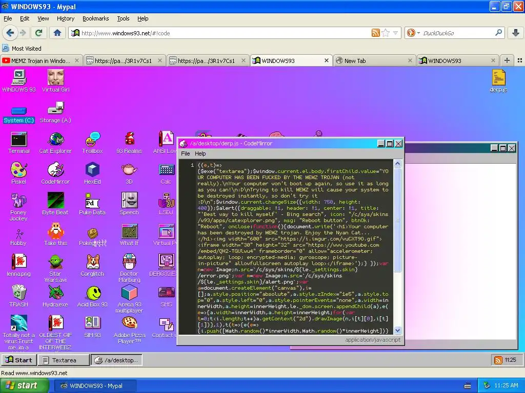
Task: Click the RSS feed icon in address bar
Action: click(x=376, y=33)
